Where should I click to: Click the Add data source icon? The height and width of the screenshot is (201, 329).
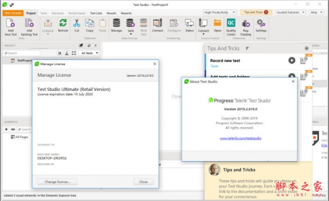[x=131, y=23]
